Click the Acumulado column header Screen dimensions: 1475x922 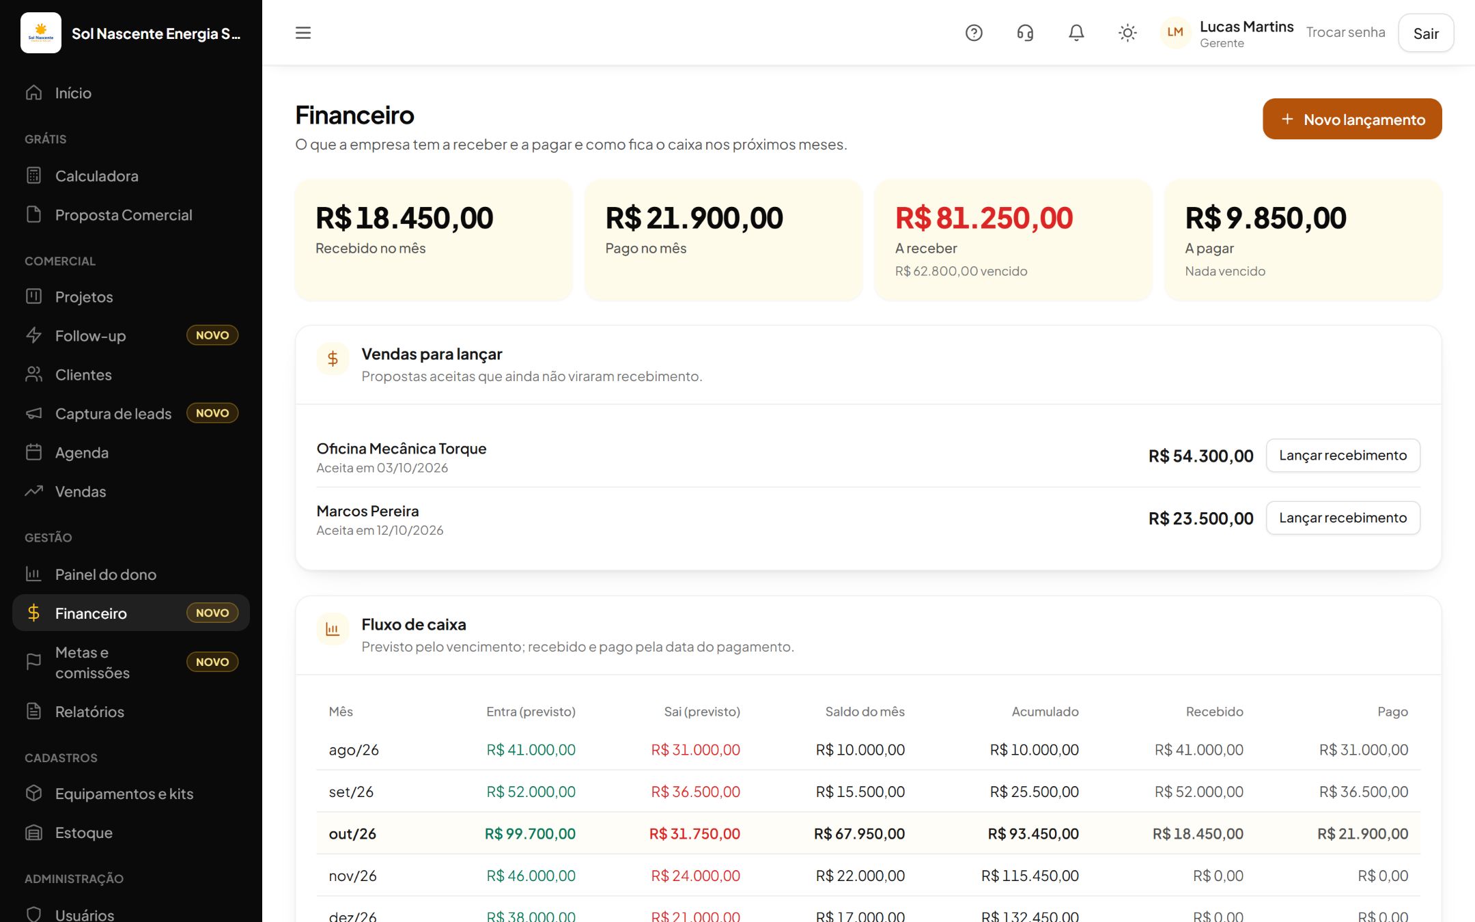coord(1045,712)
